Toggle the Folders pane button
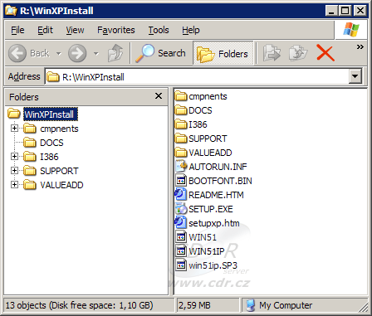Image resolution: width=372 pixels, height=316 pixels. tap(223, 53)
